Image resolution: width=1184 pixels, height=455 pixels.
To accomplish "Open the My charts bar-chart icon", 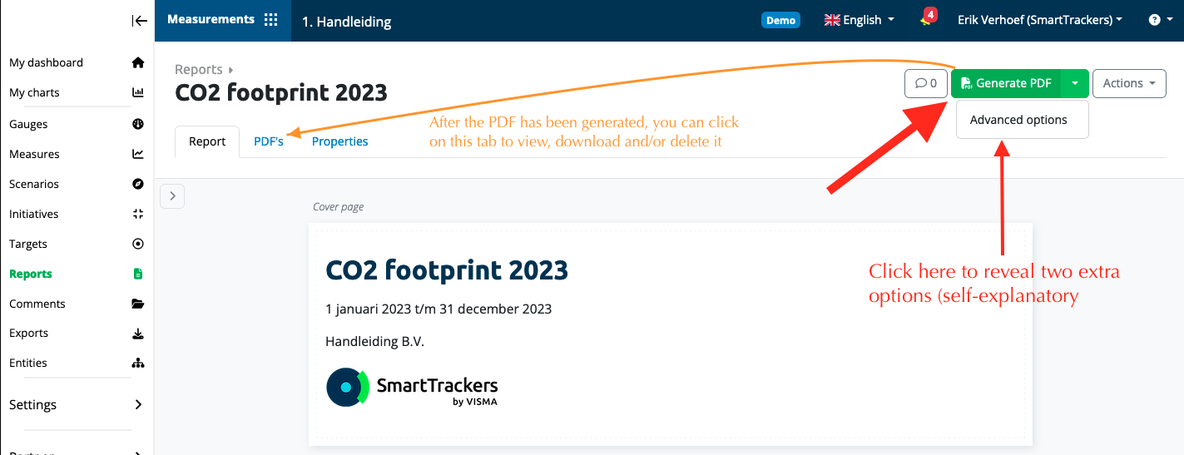I will click(138, 92).
